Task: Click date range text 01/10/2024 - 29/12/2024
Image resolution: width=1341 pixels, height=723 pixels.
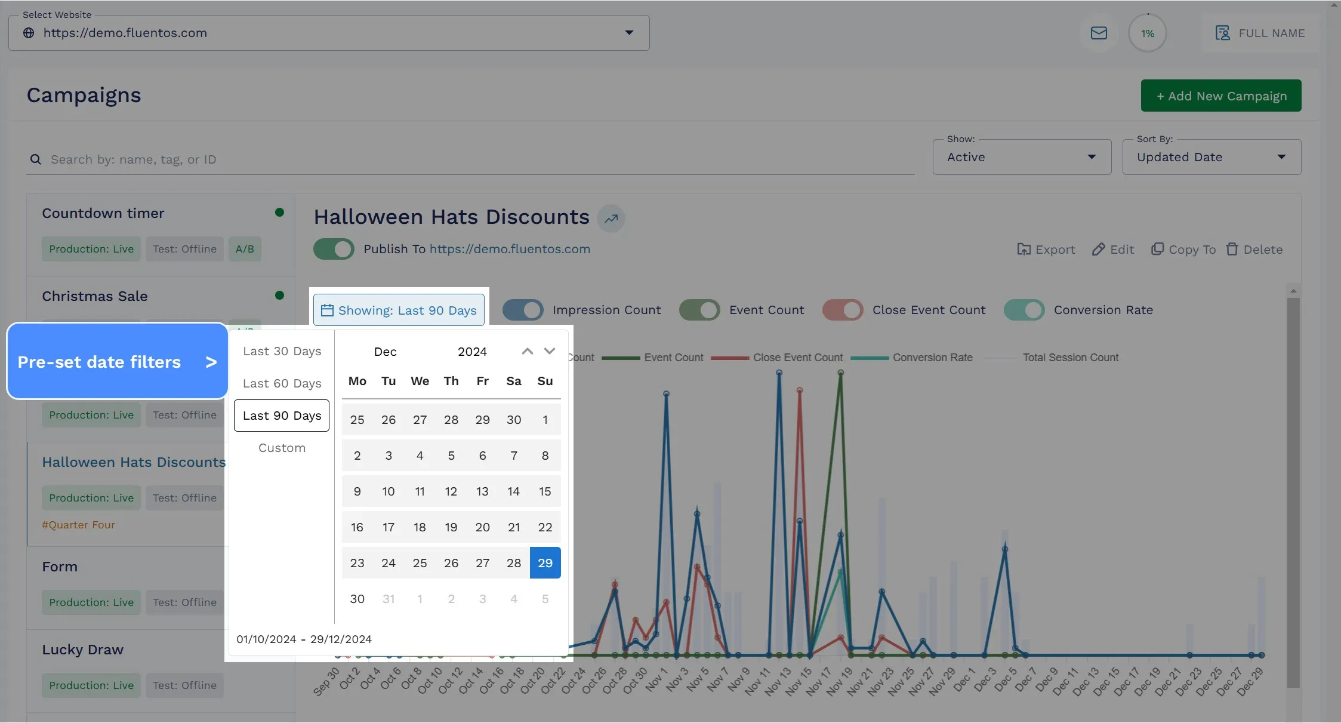Action: pyautogui.click(x=304, y=639)
